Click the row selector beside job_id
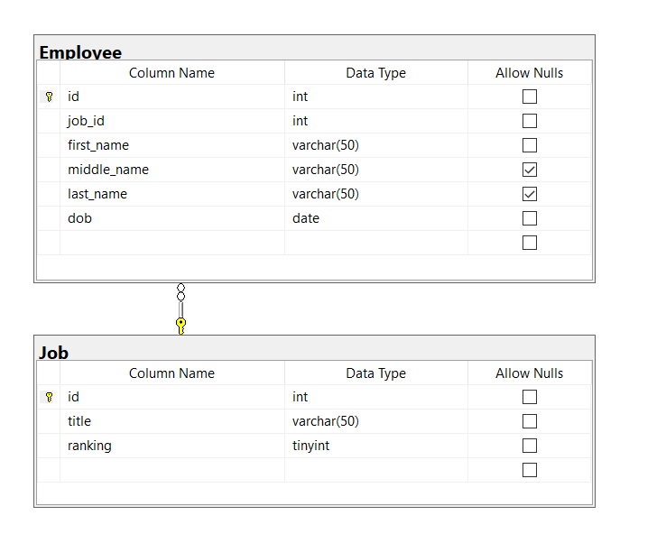666x534 pixels. coord(49,121)
